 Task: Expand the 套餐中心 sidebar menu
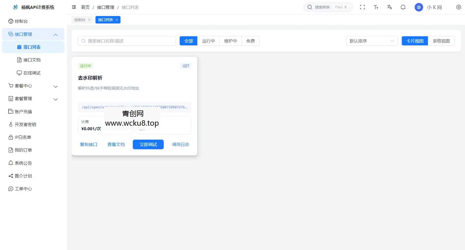click(x=23, y=86)
